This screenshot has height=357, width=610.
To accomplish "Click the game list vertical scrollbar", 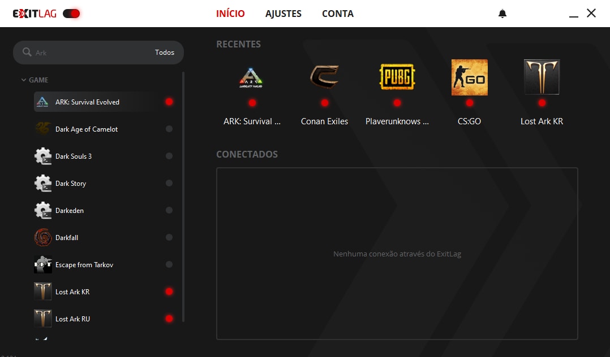I will coord(183,198).
